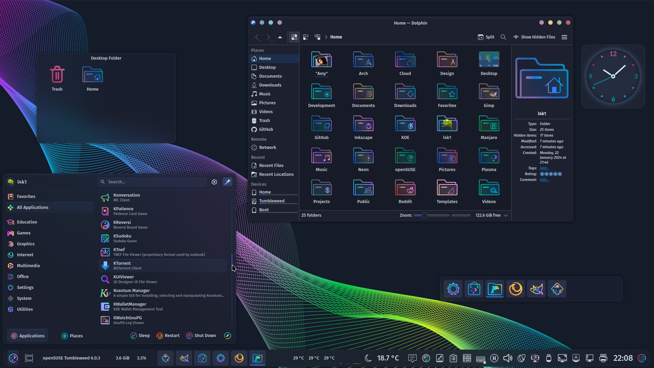Toggle Show Hidden Files in Dolphin
Viewport: 654px width, 368px height.
click(534, 37)
